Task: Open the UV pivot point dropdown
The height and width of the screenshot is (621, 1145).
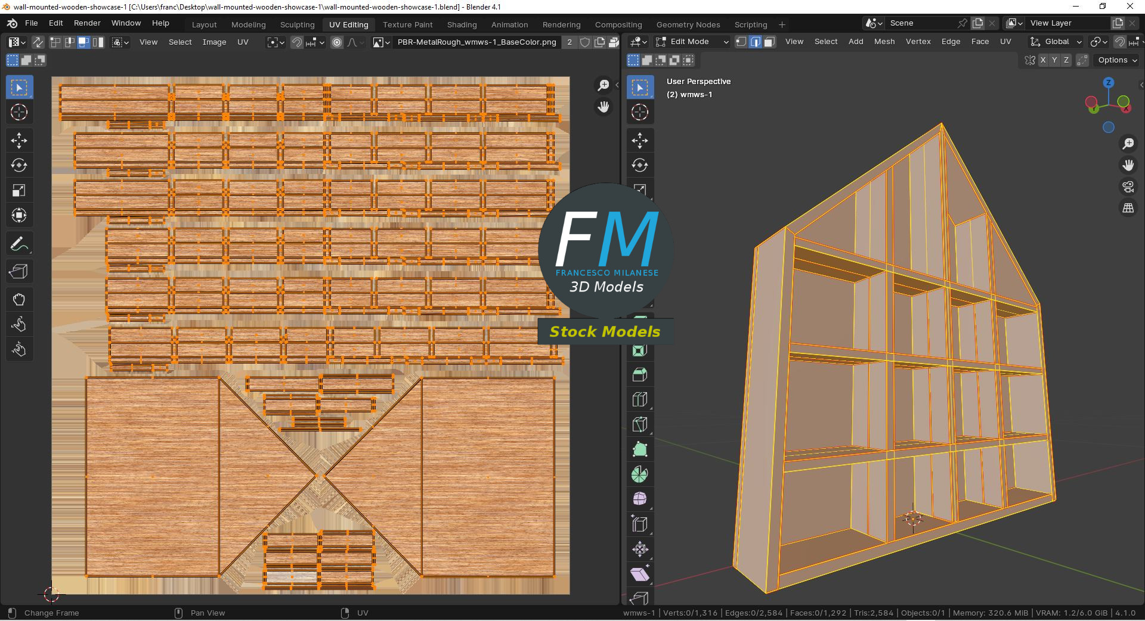Action: click(x=276, y=42)
